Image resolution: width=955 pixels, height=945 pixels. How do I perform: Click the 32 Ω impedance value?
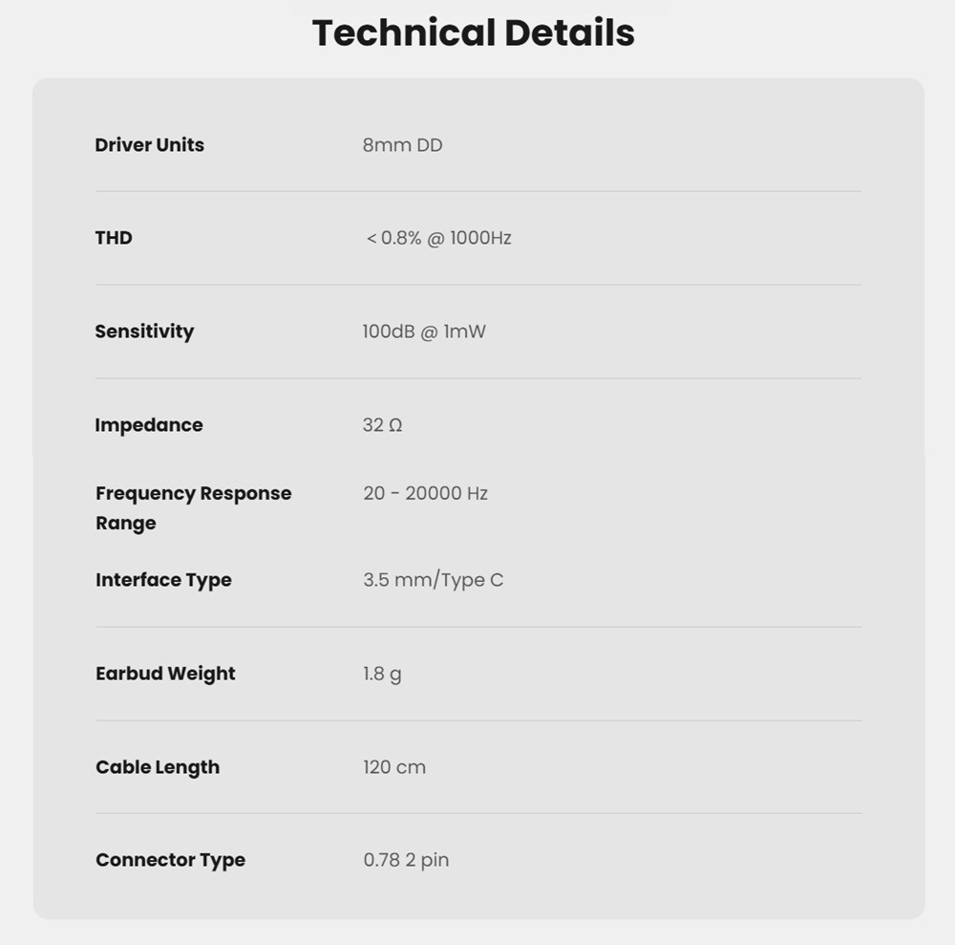coord(383,424)
